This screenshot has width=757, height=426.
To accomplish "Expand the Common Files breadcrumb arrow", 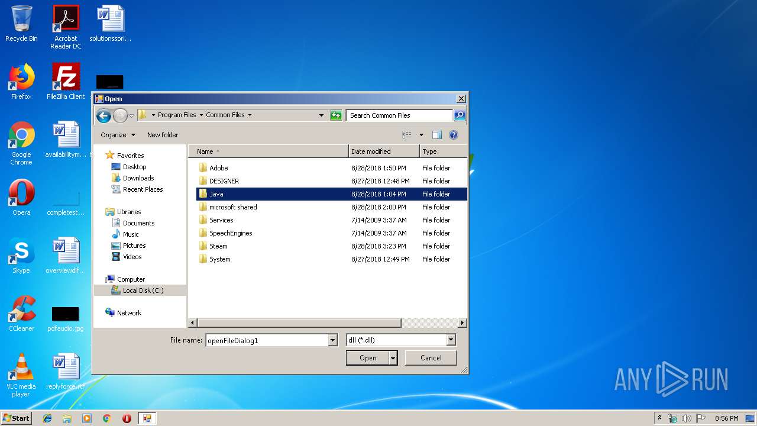I will (250, 115).
